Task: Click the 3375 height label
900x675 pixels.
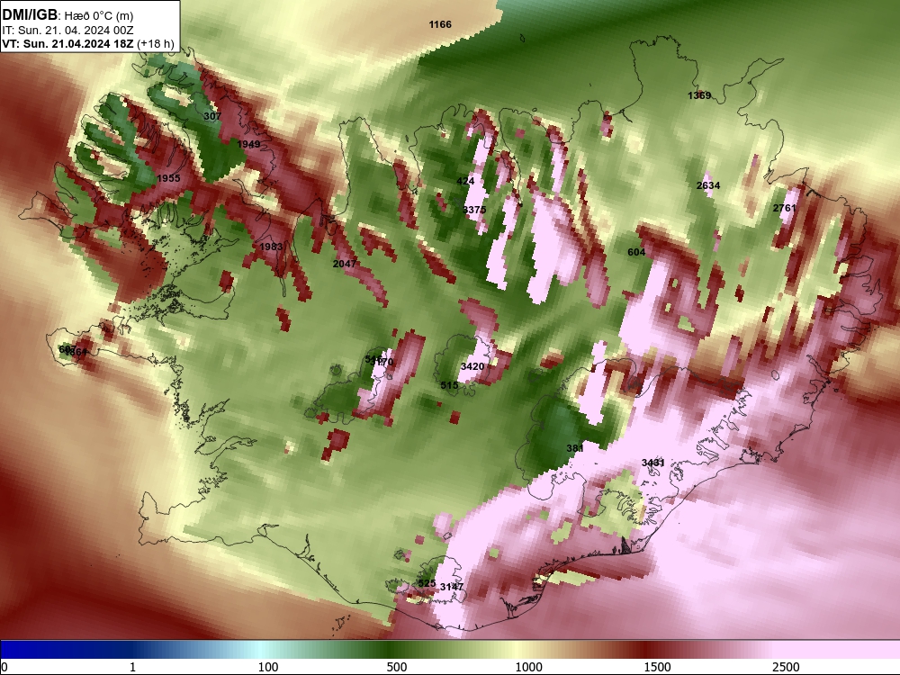Action: click(x=474, y=210)
